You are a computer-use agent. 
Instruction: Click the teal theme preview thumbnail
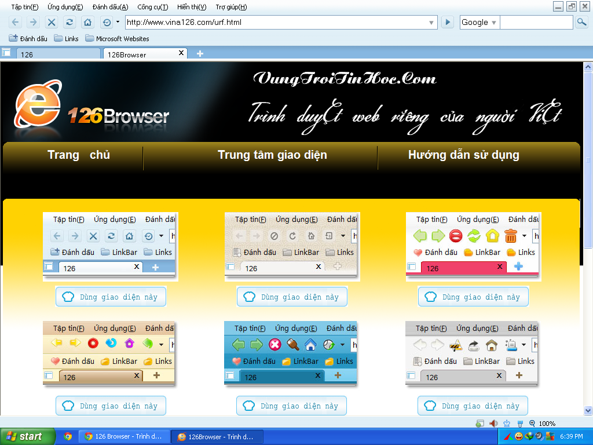tap(291, 353)
